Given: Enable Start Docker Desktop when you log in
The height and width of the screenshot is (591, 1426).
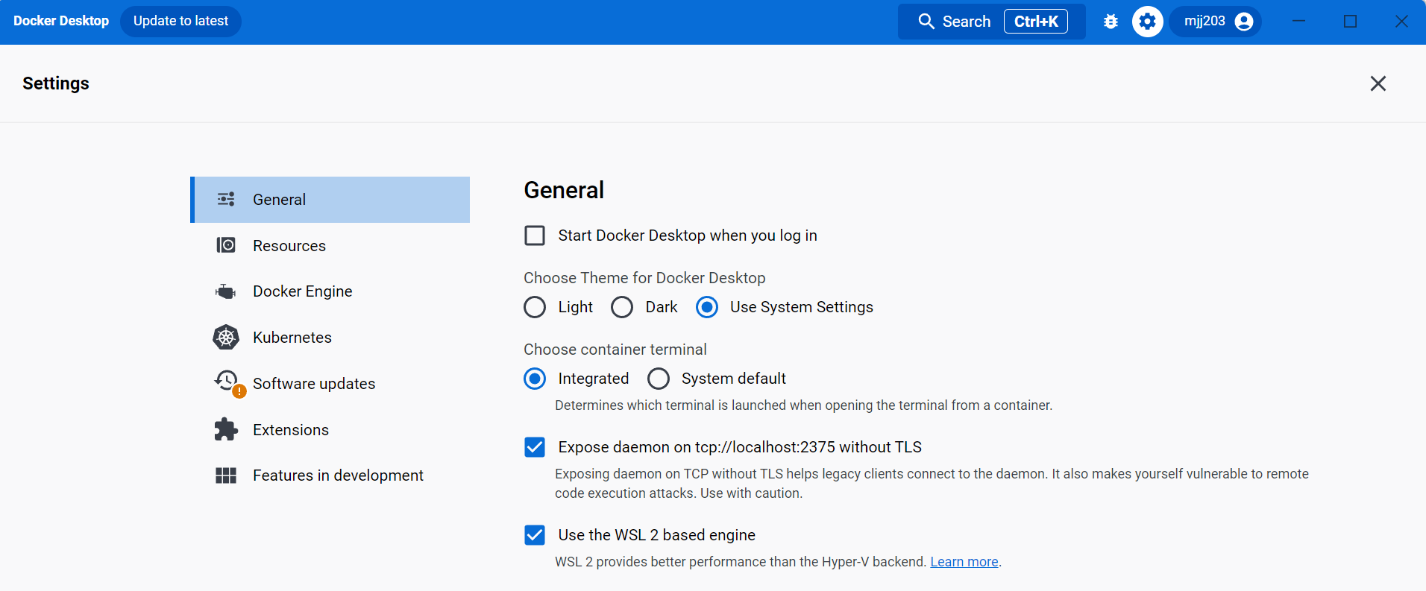Looking at the screenshot, I should 535,236.
